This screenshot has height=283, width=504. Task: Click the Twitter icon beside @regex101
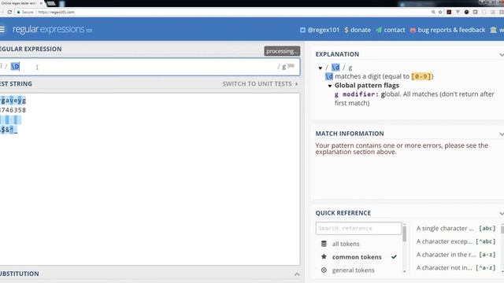302,30
